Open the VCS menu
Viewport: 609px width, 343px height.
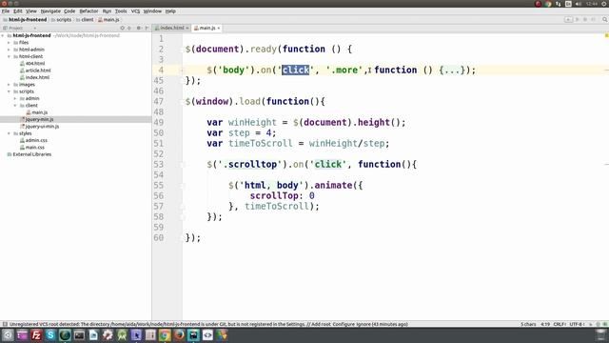(x=135, y=11)
